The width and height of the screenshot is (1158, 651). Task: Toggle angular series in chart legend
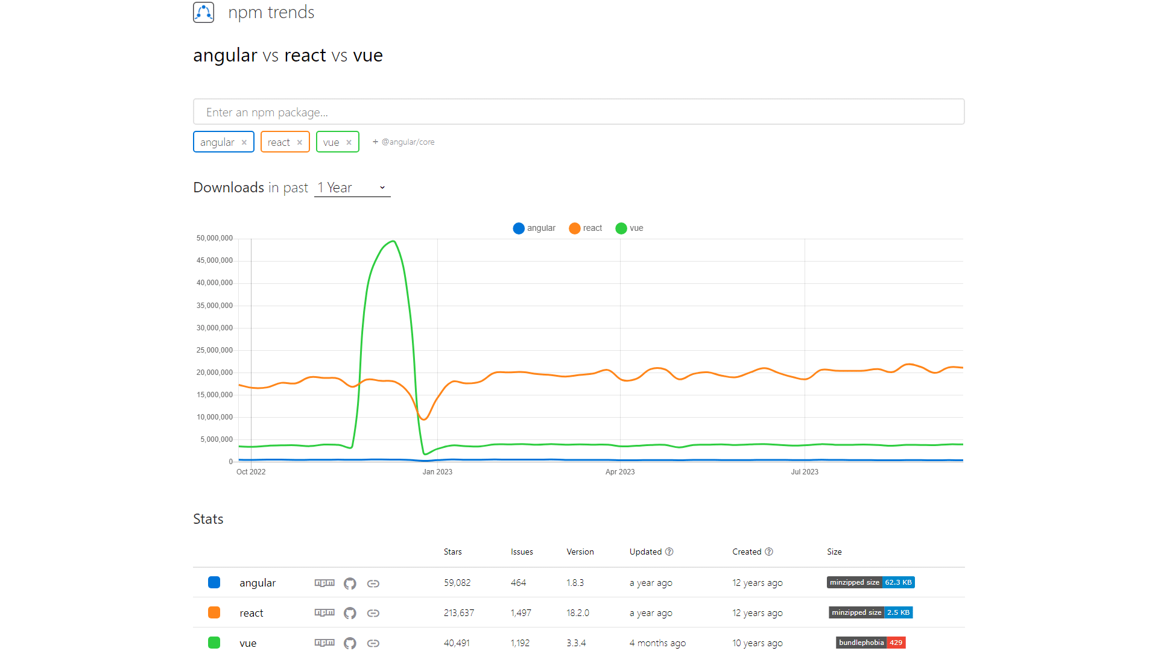(534, 228)
